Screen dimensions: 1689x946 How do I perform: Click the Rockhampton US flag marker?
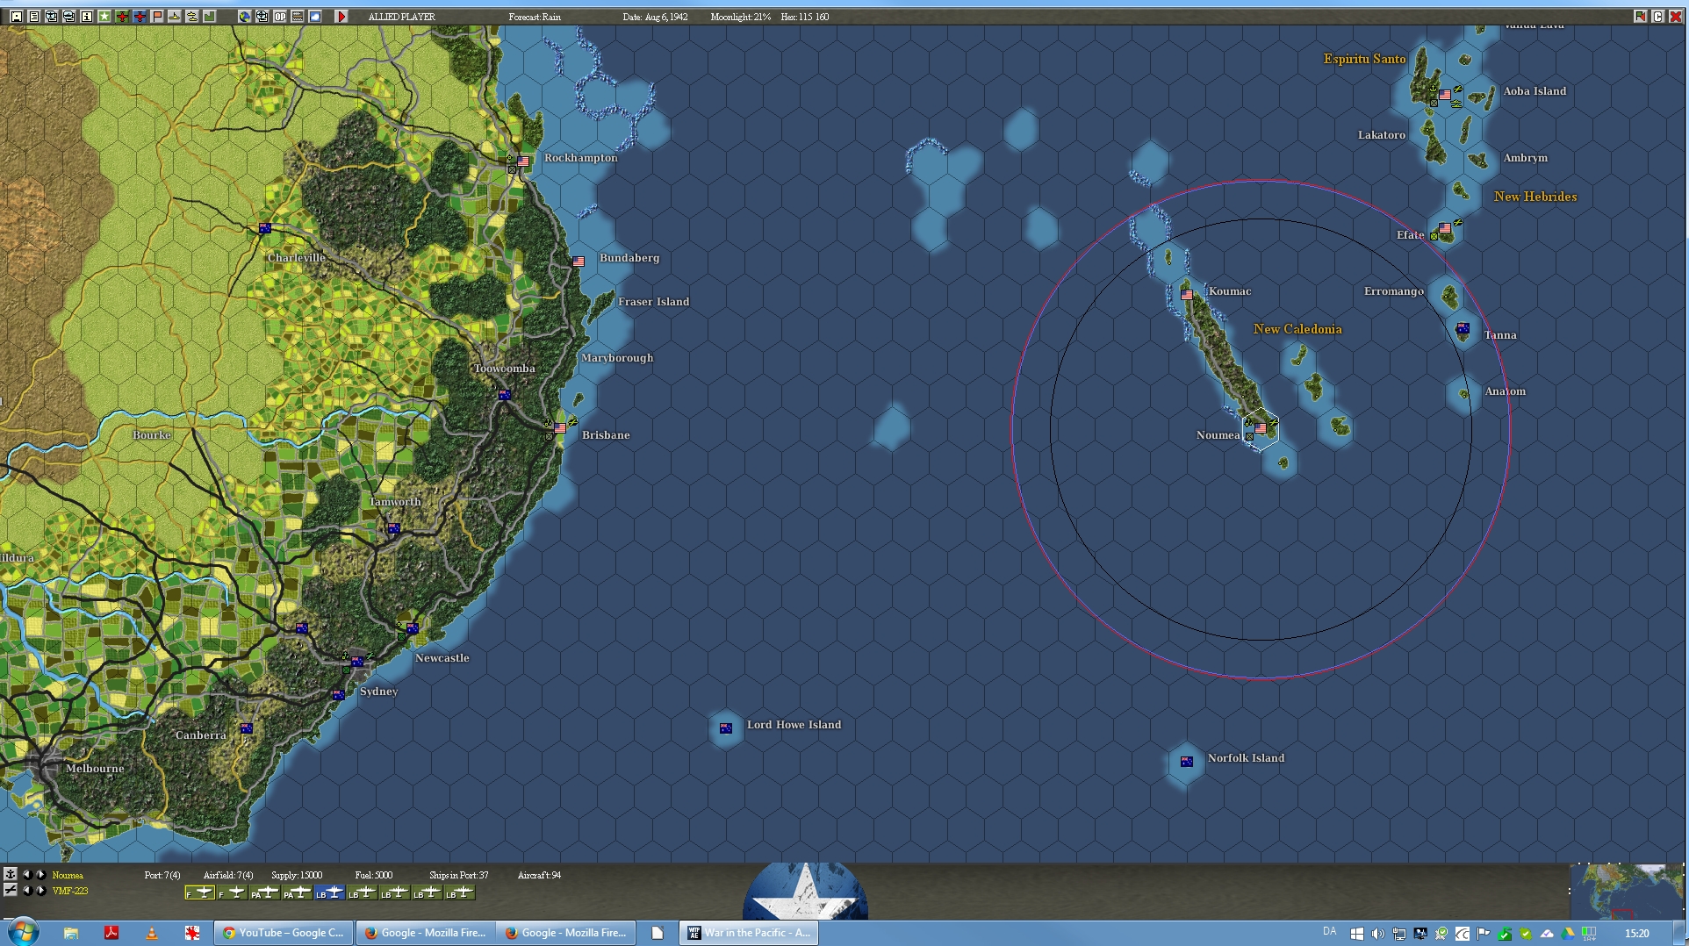pos(523,161)
